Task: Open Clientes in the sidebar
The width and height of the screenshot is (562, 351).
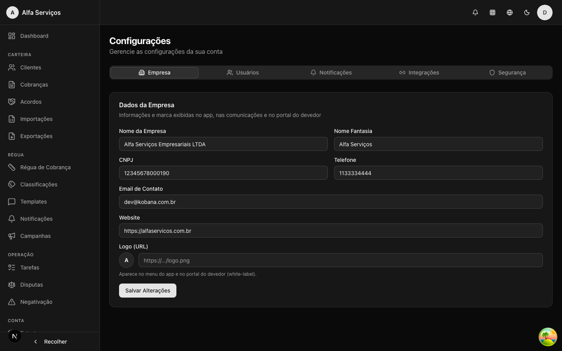Action: [50, 67]
